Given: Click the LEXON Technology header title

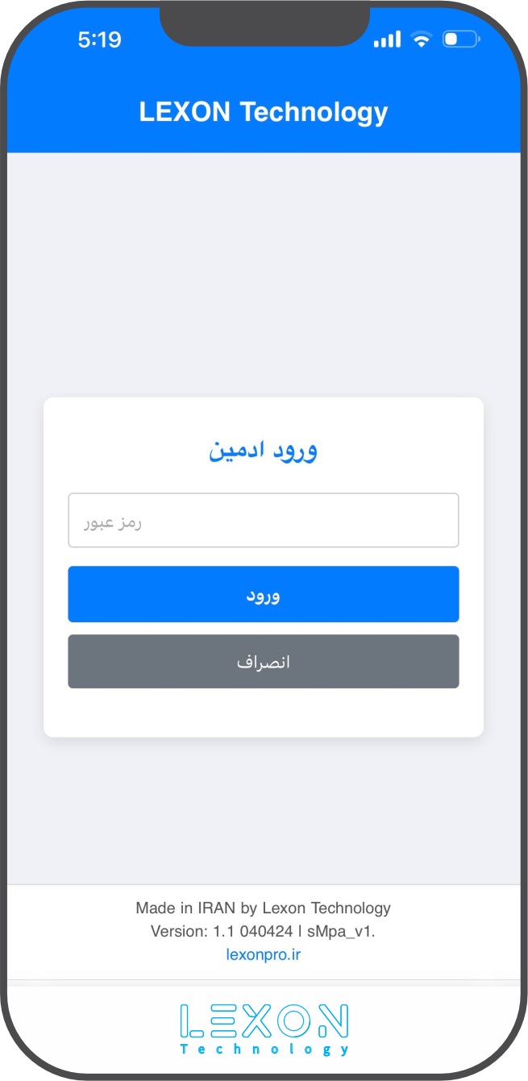Looking at the screenshot, I should (263, 112).
